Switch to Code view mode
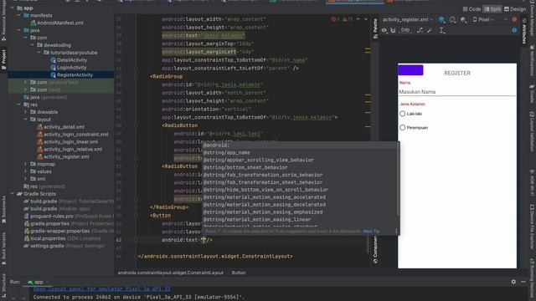The image size is (536, 301). pyautogui.click(x=472, y=9)
